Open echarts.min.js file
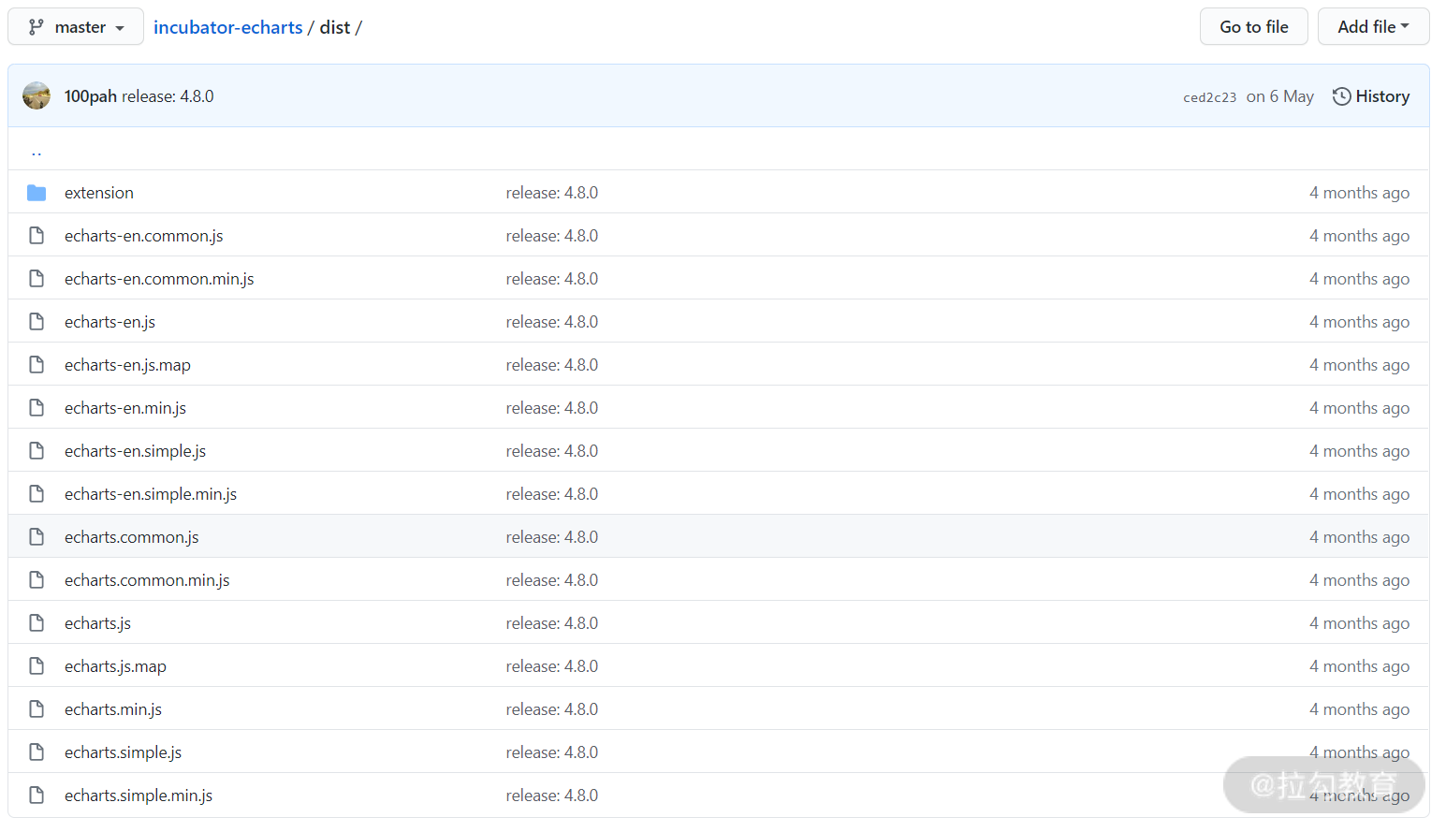Image resolution: width=1446 pixels, height=832 pixels. pos(113,709)
